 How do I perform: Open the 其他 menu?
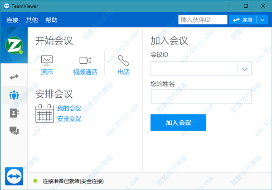(32, 20)
